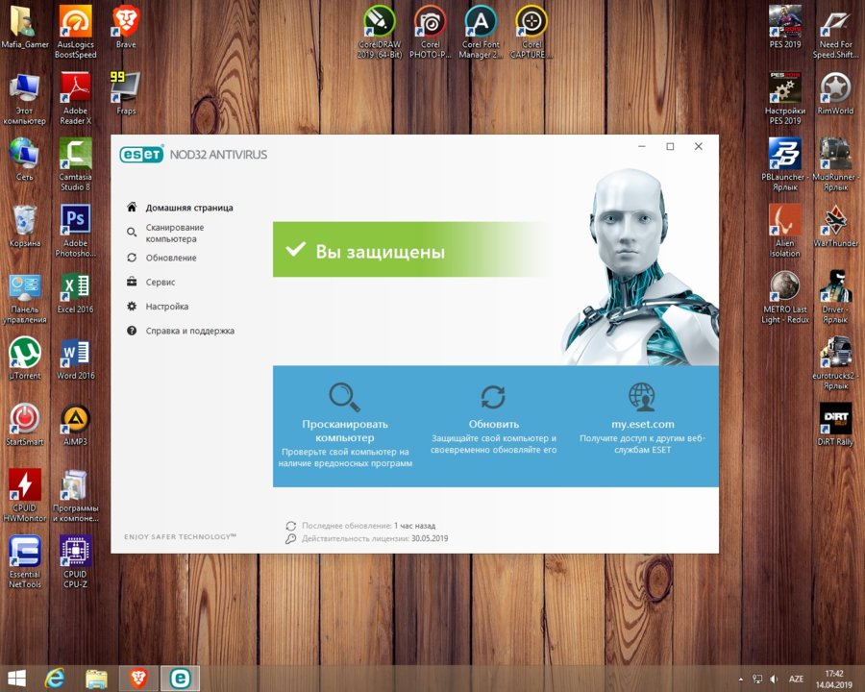The width and height of the screenshot is (865, 692).
Task: Click the license date 30.05.2019
Action: (430, 538)
